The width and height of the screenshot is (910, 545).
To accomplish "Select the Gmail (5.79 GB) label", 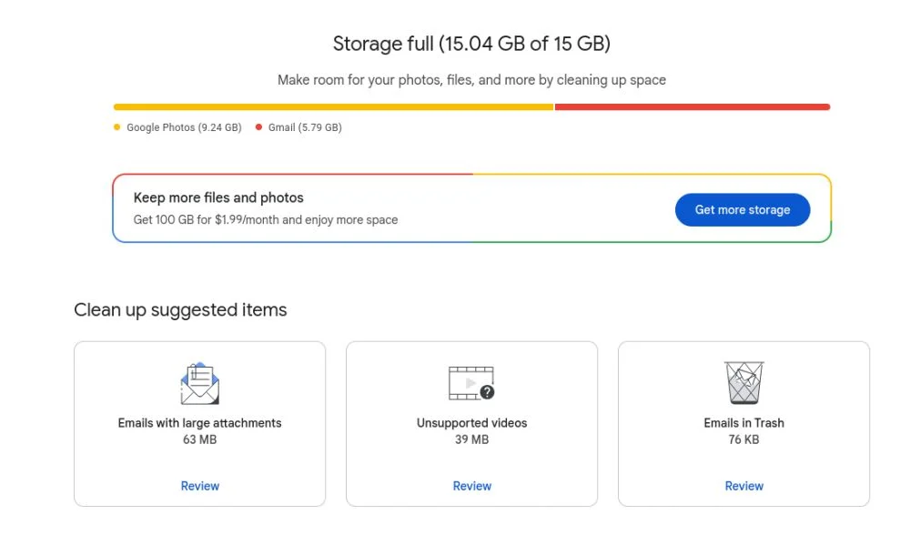I will pyautogui.click(x=305, y=127).
